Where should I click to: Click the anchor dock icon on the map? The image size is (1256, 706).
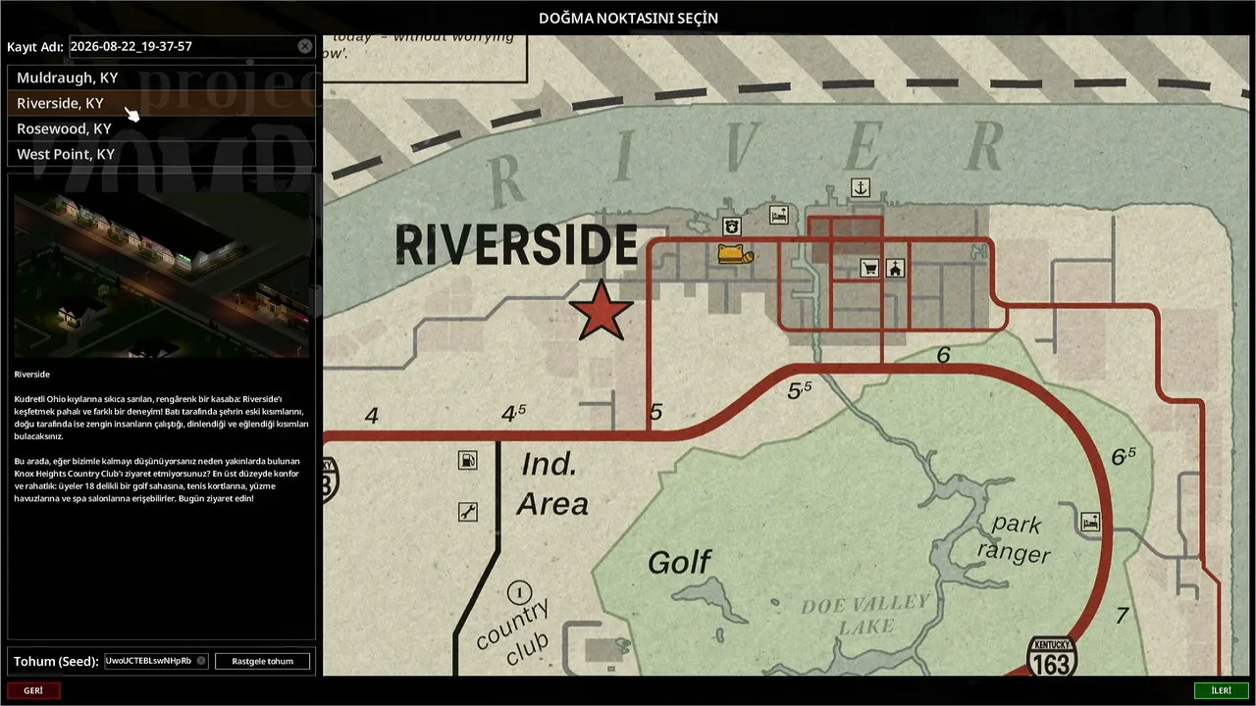click(861, 187)
